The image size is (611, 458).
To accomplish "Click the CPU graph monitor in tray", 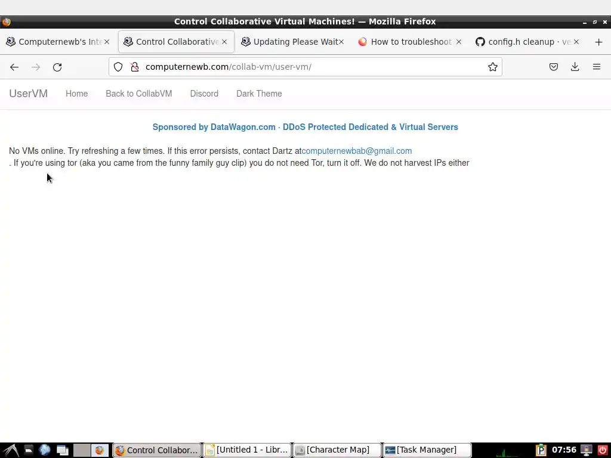I will tap(507, 451).
